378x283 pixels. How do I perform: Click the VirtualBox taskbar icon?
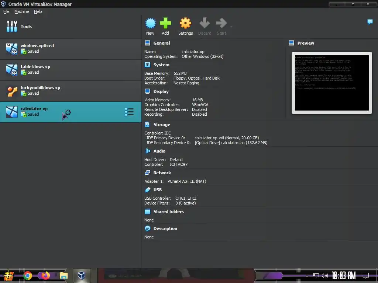[81, 275]
